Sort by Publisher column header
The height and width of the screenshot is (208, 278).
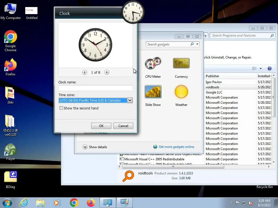pyautogui.click(x=230, y=76)
